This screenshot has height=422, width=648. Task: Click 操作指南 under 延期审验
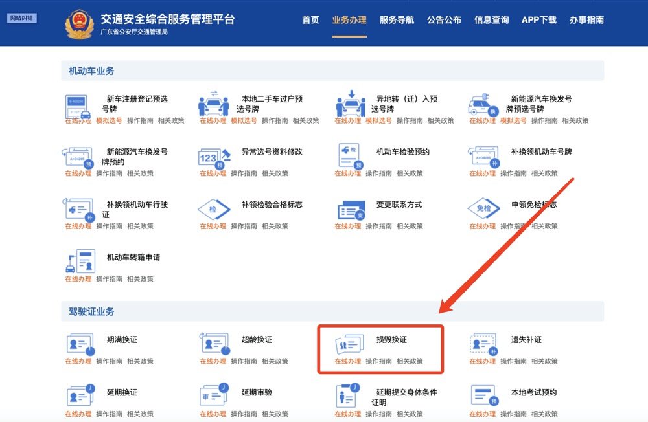244,414
